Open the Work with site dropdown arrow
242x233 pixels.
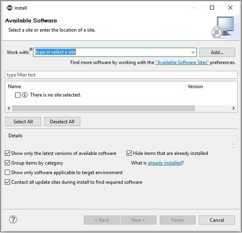click(x=193, y=53)
